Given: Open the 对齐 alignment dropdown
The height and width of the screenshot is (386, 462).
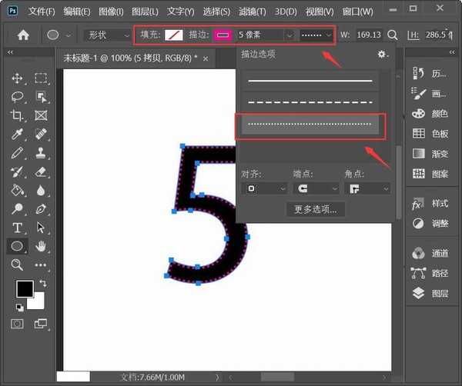Looking at the screenshot, I should (x=263, y=188).
